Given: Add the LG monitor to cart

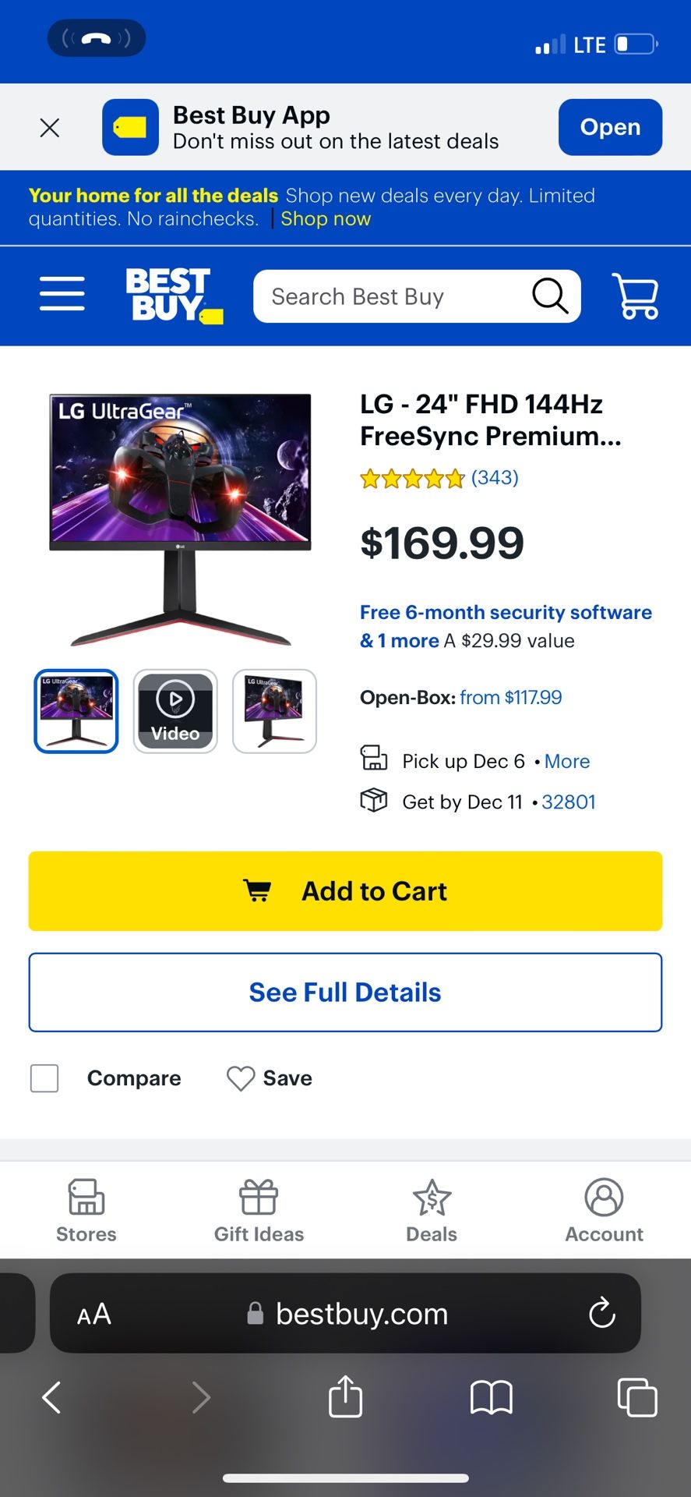Looking at the screenshot, I should pyautogui.click(x=345, y=891).
